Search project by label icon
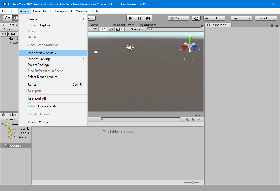 point(193,119)
